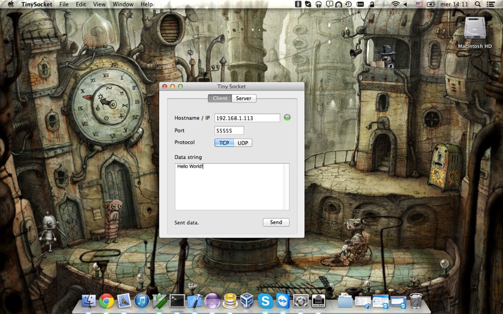The height and width of the screenshot is (314, 503).
Task: Click the Send button
Action: [276, 222]
